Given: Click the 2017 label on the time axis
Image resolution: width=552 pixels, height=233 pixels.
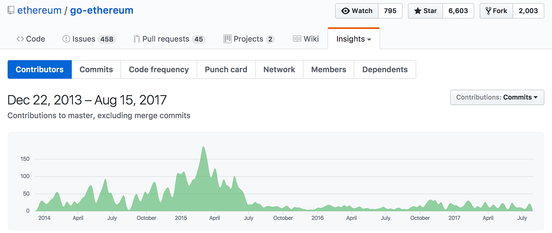Looking at the screenshot, I should coord(454,218).
